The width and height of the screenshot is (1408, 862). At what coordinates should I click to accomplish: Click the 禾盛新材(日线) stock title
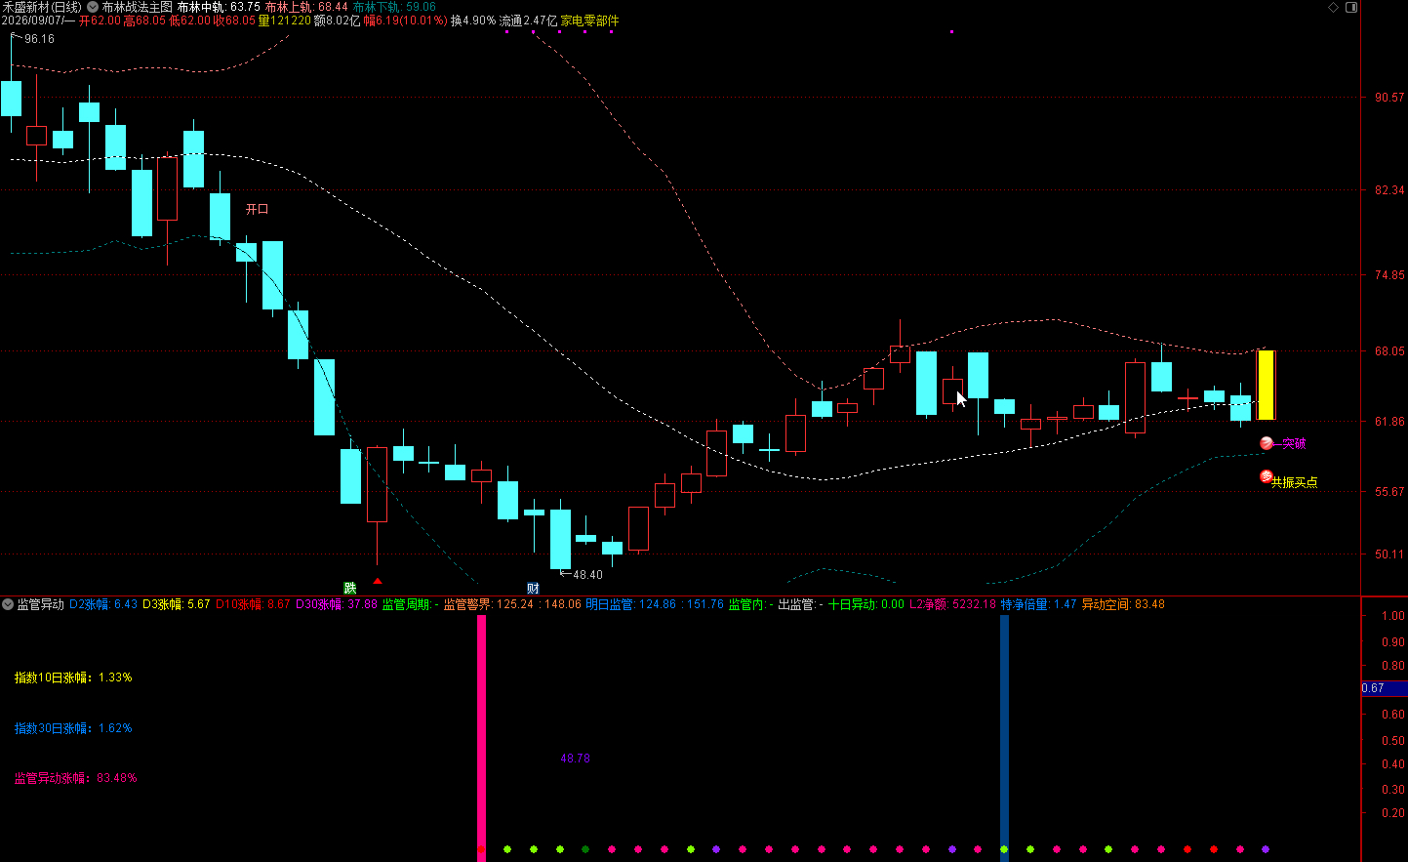click(42, 7)
